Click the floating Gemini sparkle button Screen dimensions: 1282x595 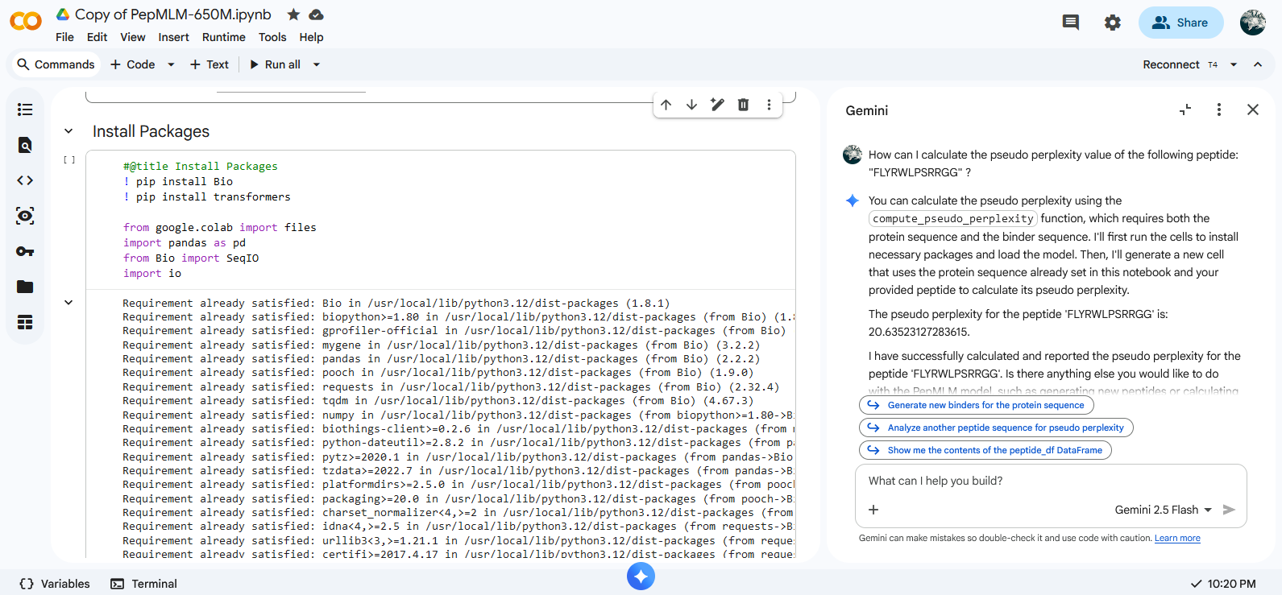(x=641, y=576)
